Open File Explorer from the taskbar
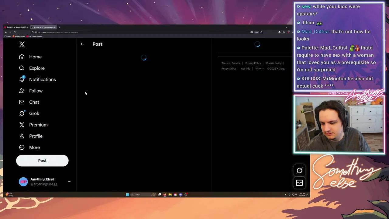Viewport: 389px width, 219px height. (170, 195)
